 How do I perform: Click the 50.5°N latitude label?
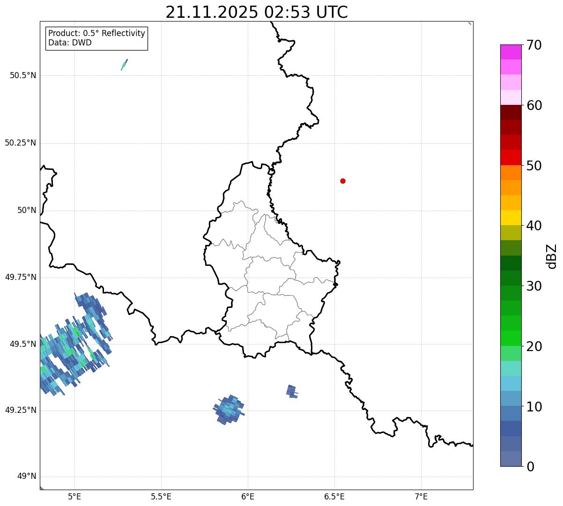pyautogui.click(x=23, y=75)
